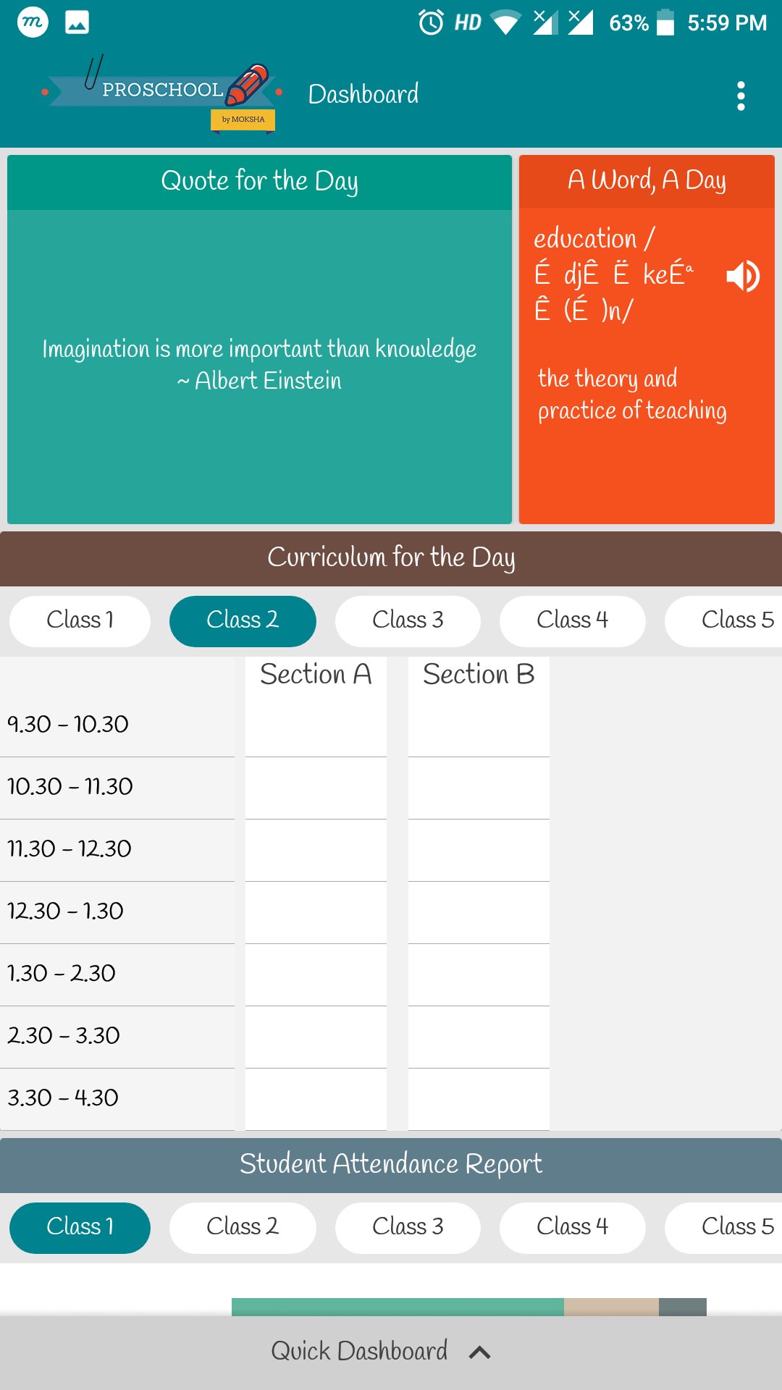Viewport: 782px width, 1390px height.
Task: Show Class 4 attendance report
Action: [572, 1227]
